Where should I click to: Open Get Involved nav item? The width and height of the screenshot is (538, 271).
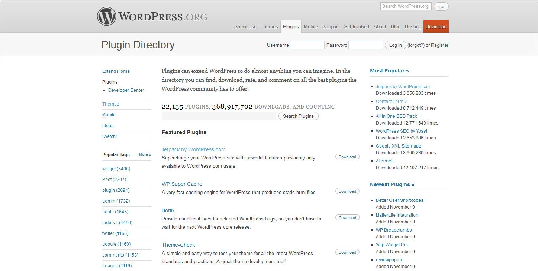356,26
